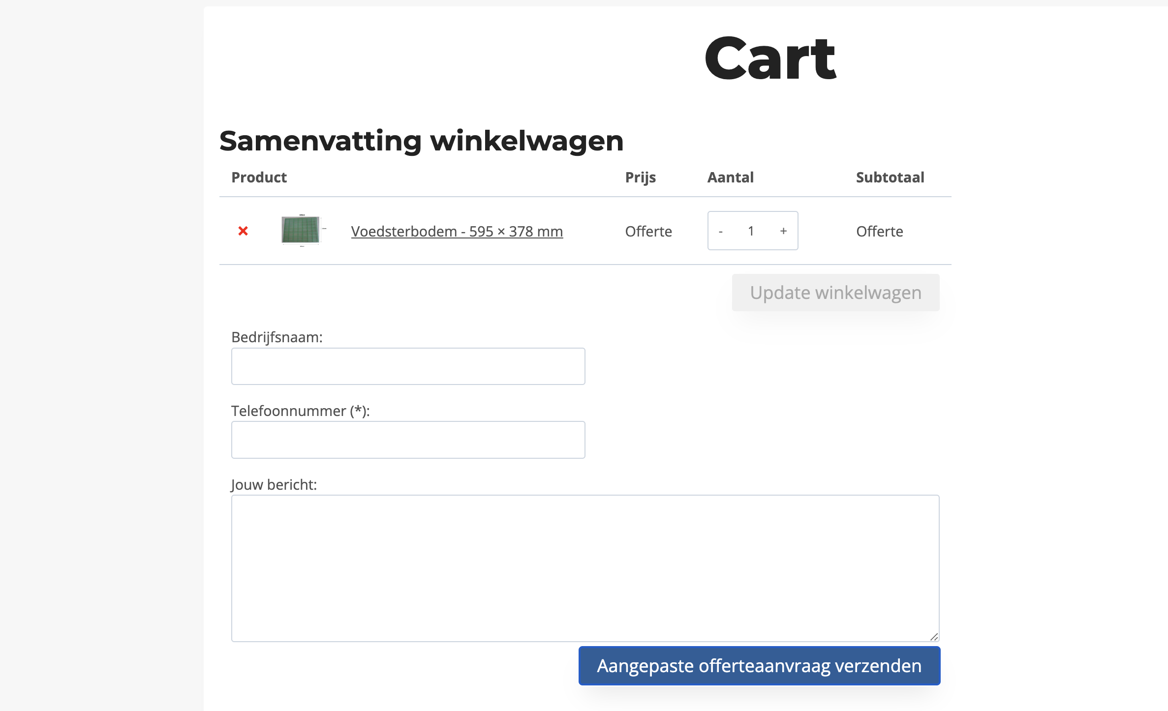
Task: Click the Offerte value under Prijs
Action: point(648,231)
